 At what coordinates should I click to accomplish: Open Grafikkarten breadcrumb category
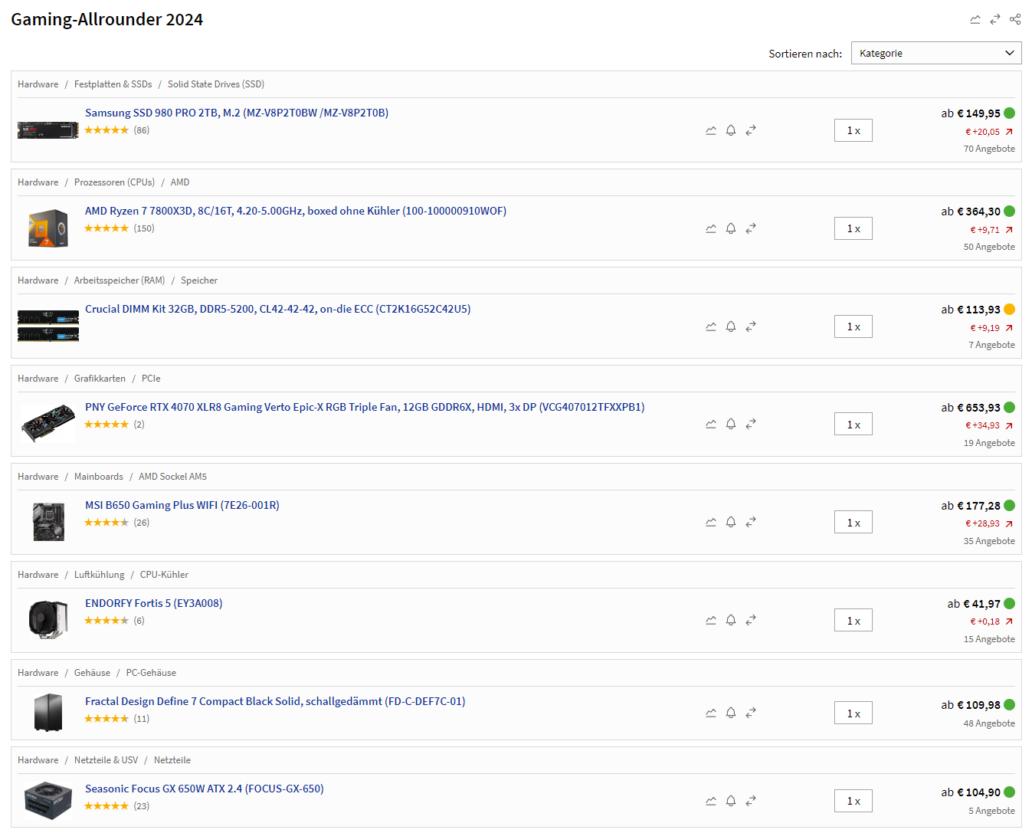100,379
